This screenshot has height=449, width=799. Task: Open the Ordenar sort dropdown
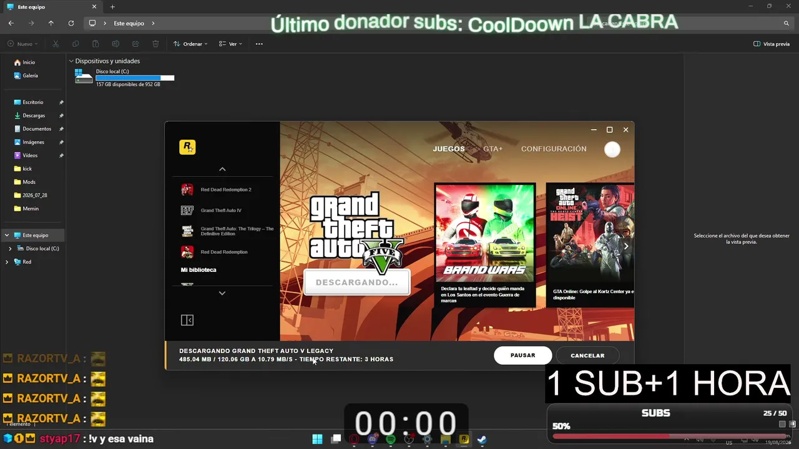pos(190,44)
